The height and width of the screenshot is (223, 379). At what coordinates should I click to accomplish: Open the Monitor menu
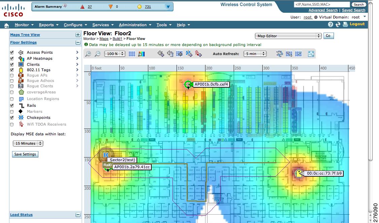pyautogui.click(x=24, y=25)
